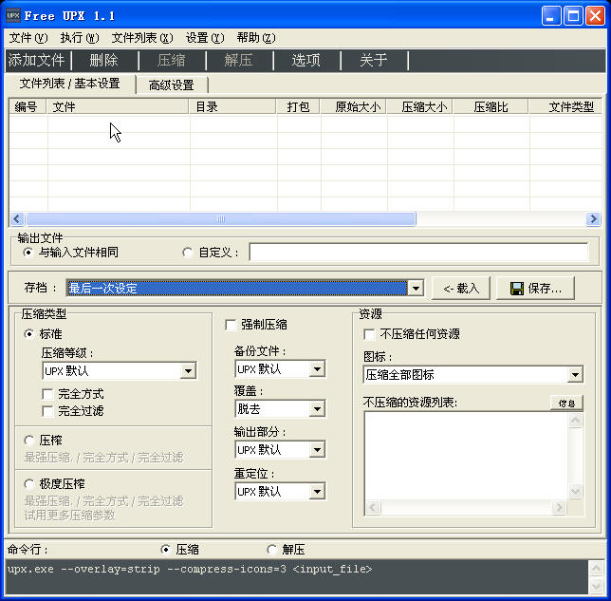Click 关于 toolbar button
This screenshot has height=601, width=611.
[x=374, y=61]
